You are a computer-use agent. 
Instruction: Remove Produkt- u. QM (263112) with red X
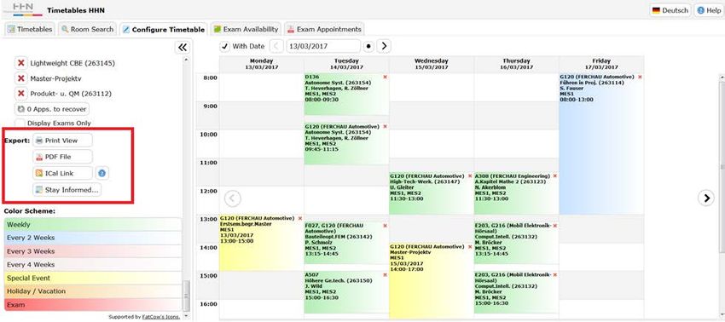[20, 94]
